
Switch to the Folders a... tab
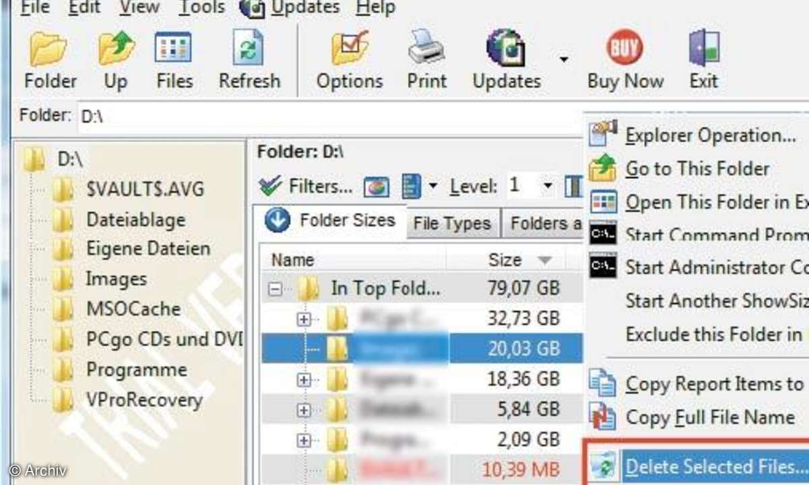[543, 224]
